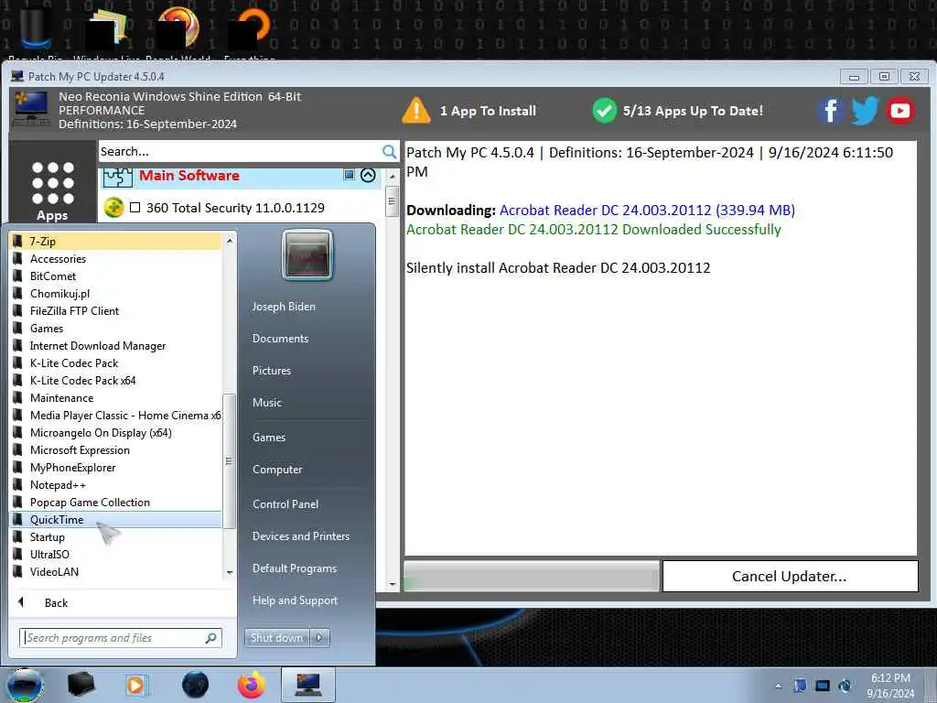Focus the Patch My PC Search field
This screenshot has width=937, height=703.
[x=239, y=152]
